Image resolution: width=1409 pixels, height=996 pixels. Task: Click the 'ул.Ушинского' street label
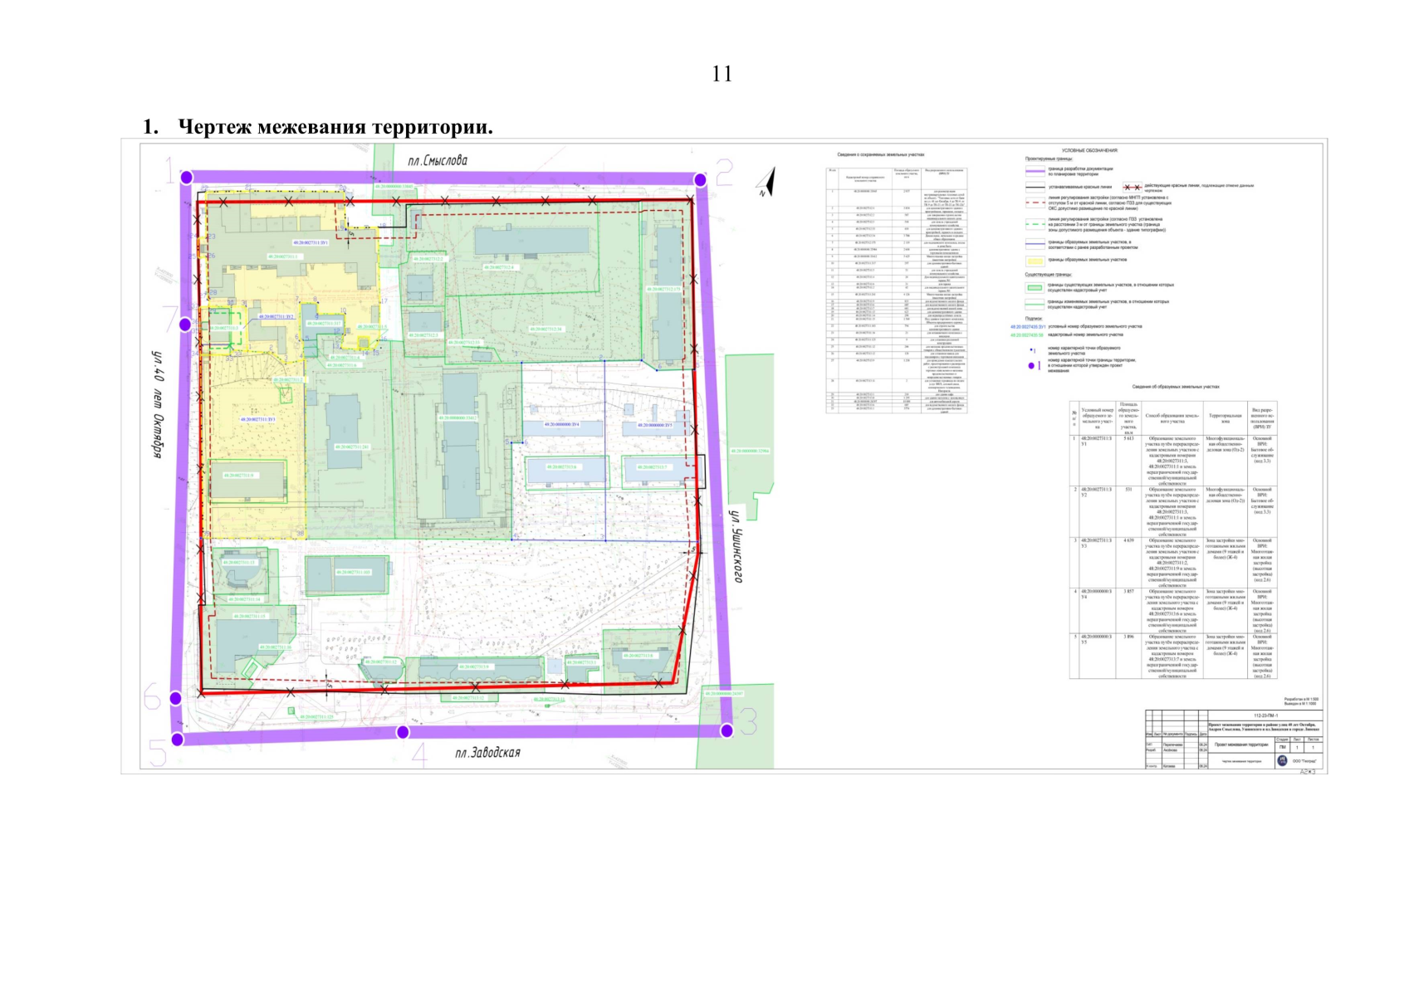click(734, 544)
